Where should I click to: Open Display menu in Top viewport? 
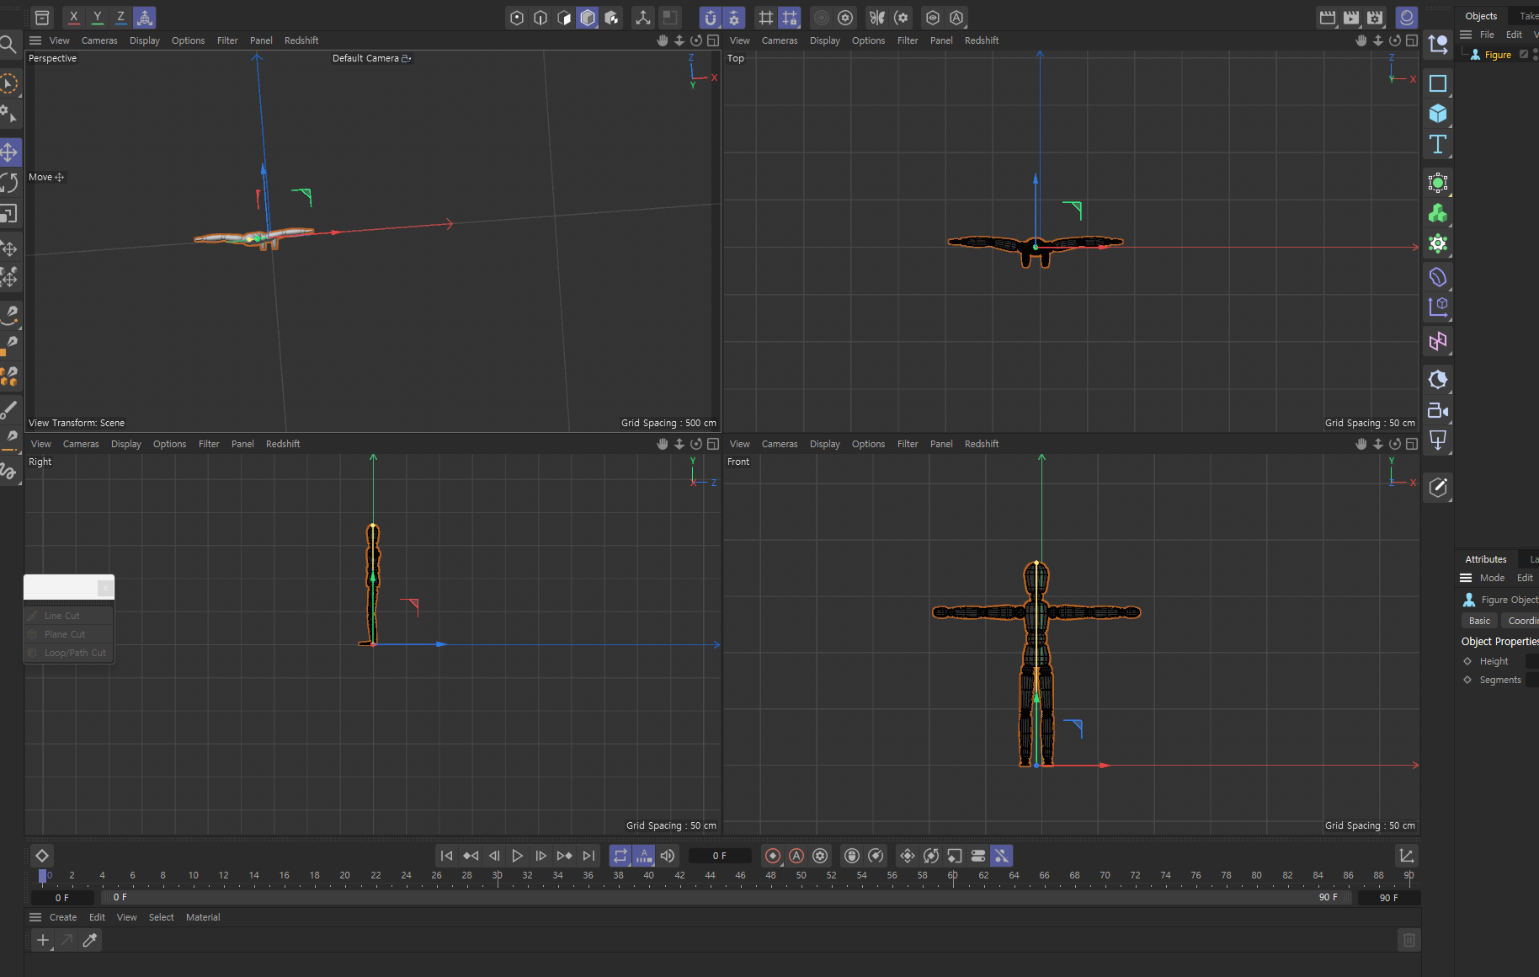tap(825, 40)
